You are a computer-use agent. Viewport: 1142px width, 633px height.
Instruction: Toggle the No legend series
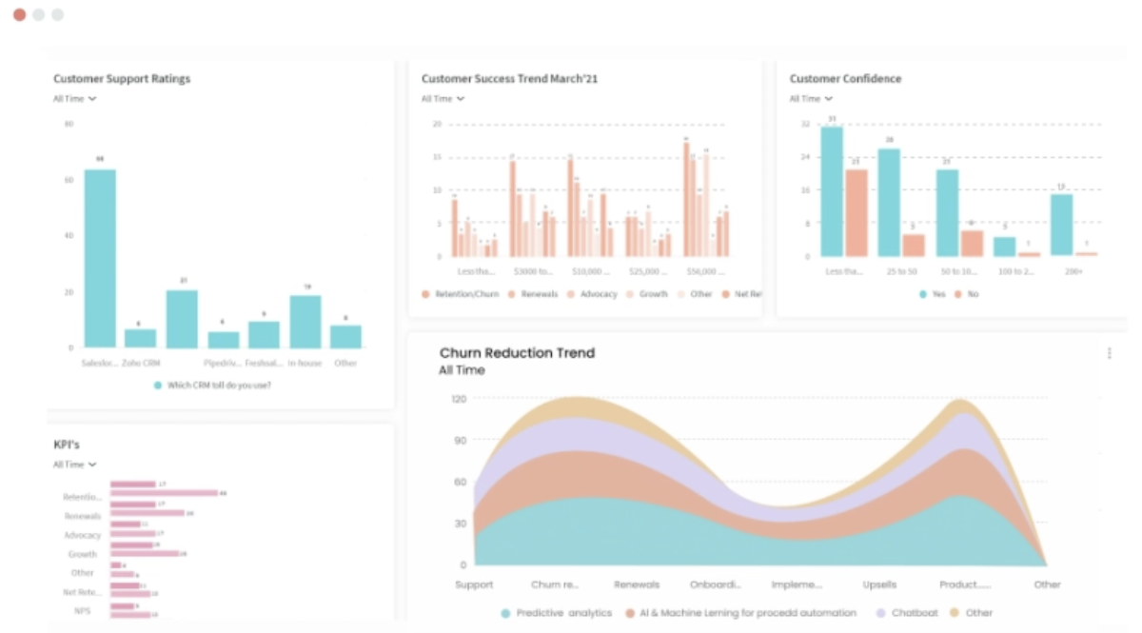click(x=965, y=294)
